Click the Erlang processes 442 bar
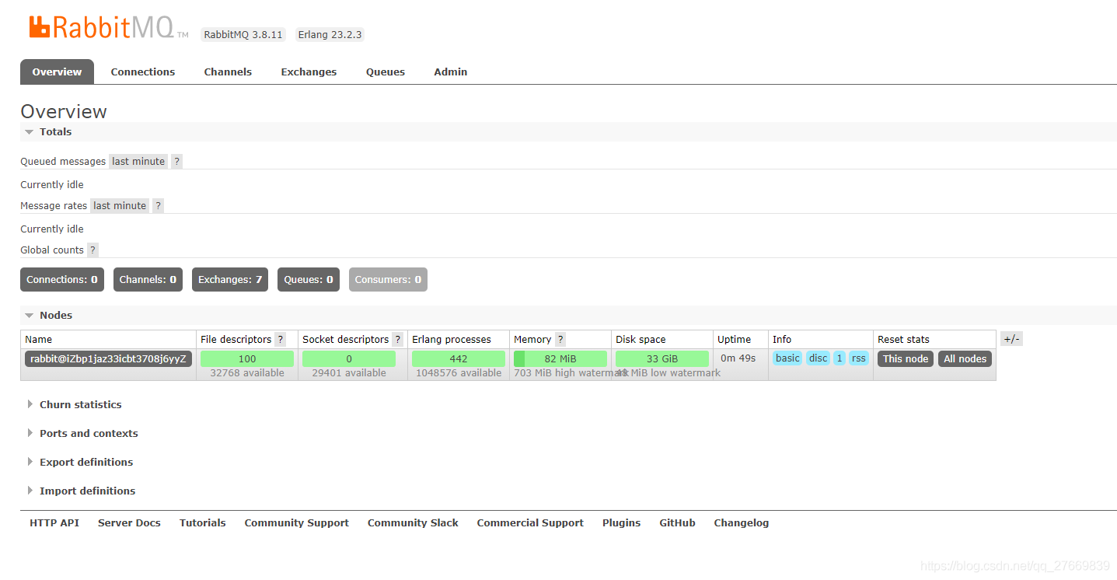The height and width of the screenshot is (580, 1117). 459,359
